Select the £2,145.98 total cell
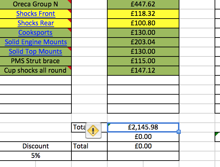The height and width of the screenshot is (167, 220). pyautogui.click(x=143, y=127)
